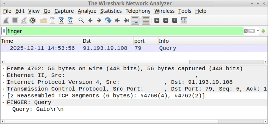The width and height of the screenshot is (268, 124).
Task: Click the display filter bookmark icon
Action: click(4, 31)
